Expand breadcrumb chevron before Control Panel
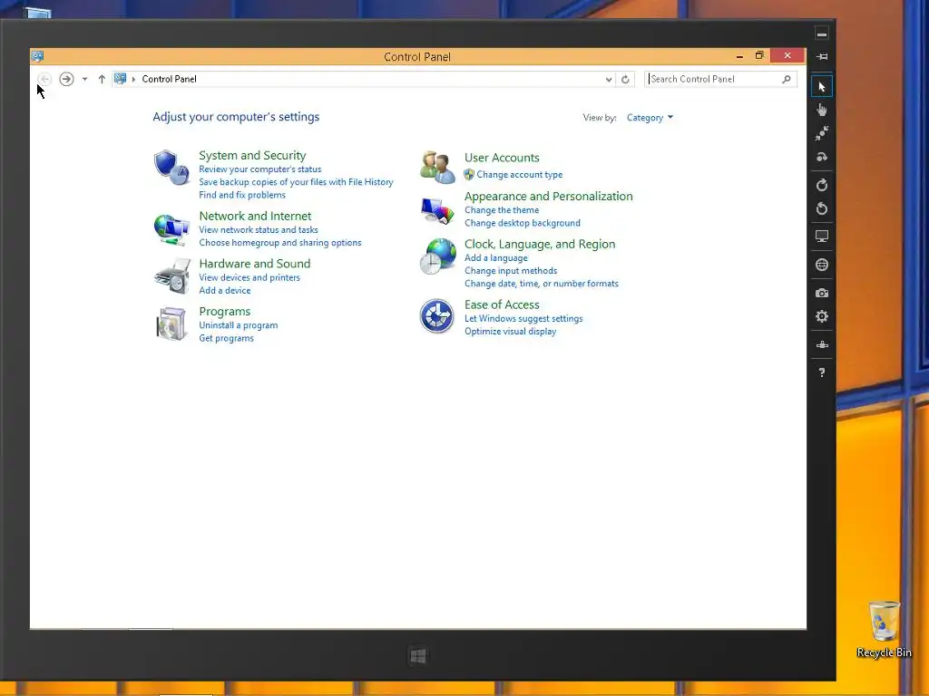The width and height of the screenshot is (929, 696). click(134, 79)
